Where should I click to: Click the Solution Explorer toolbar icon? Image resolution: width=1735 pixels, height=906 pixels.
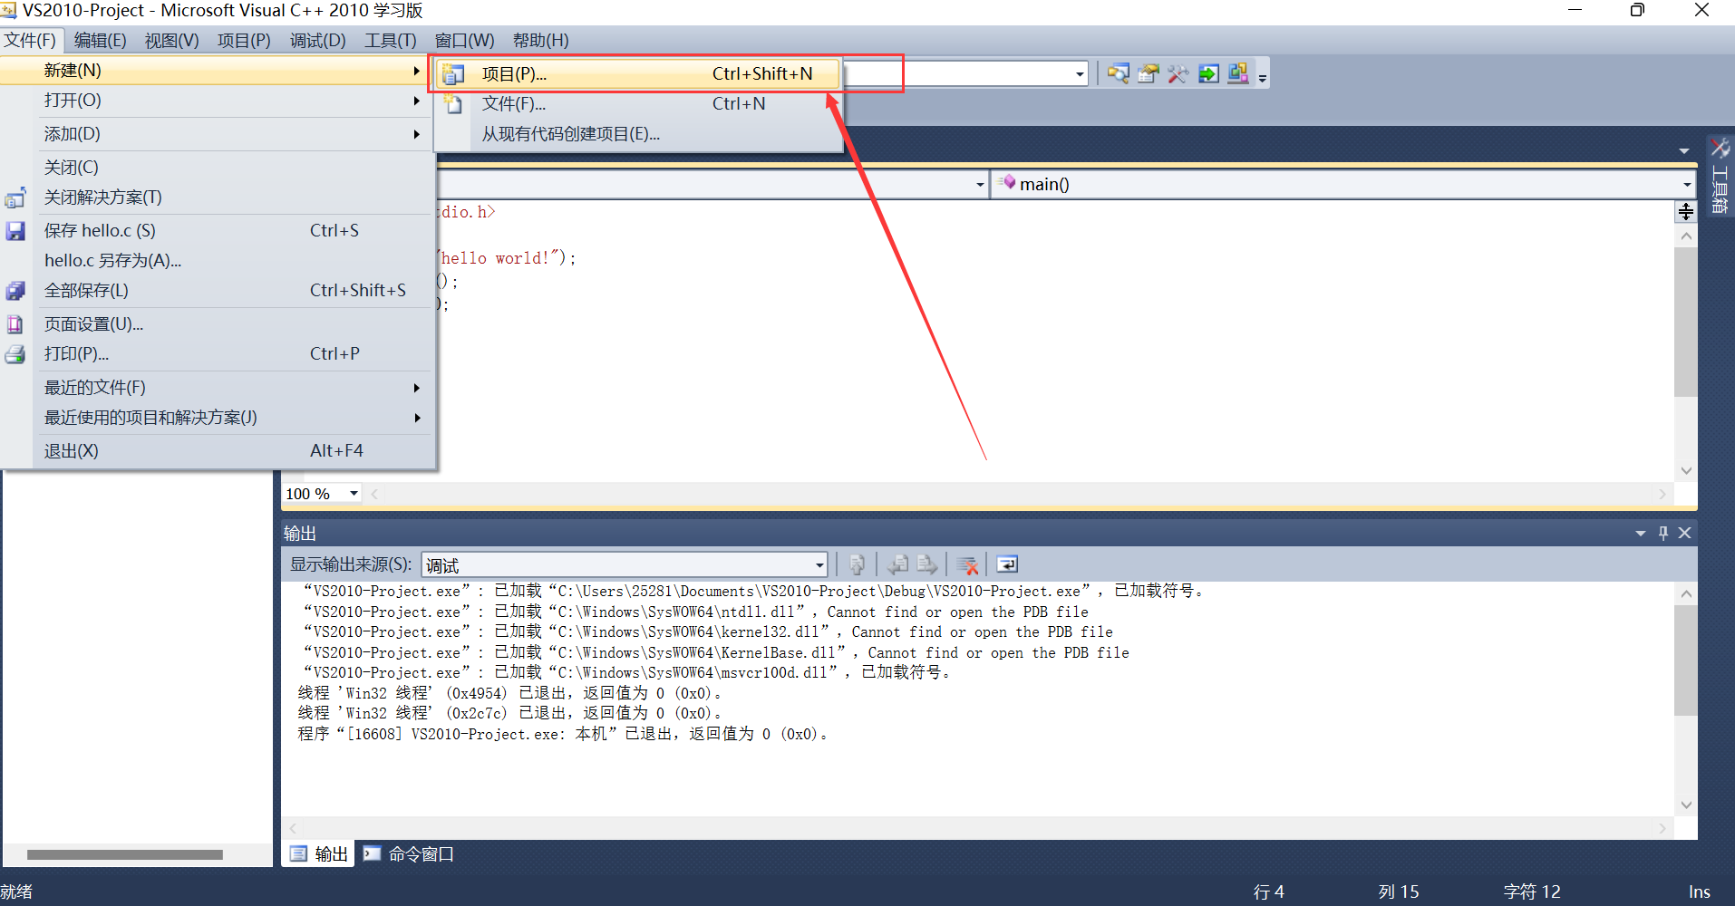click(x=1118, y=73)
